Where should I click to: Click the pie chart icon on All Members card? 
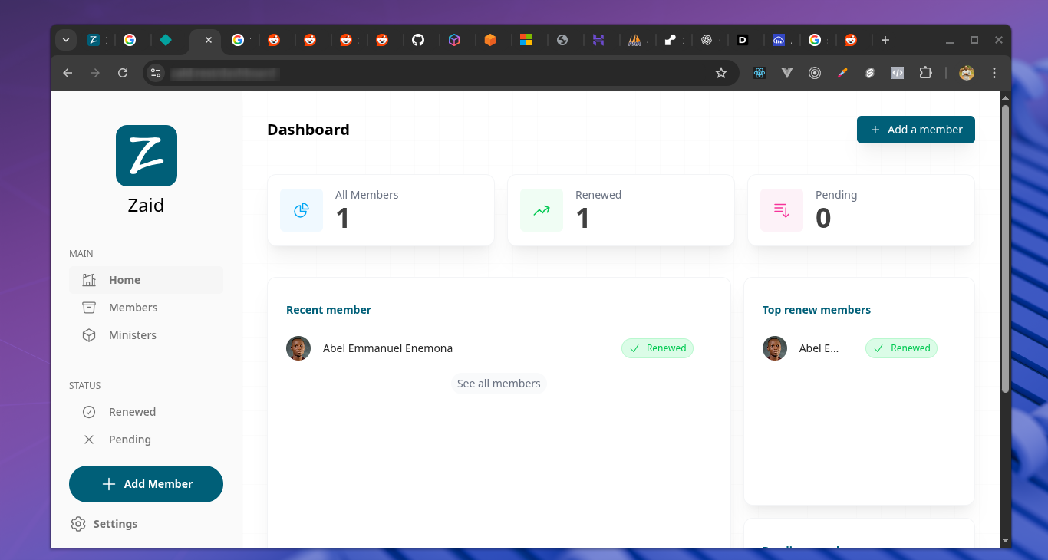pyautogui.click(x=301, y=209)
